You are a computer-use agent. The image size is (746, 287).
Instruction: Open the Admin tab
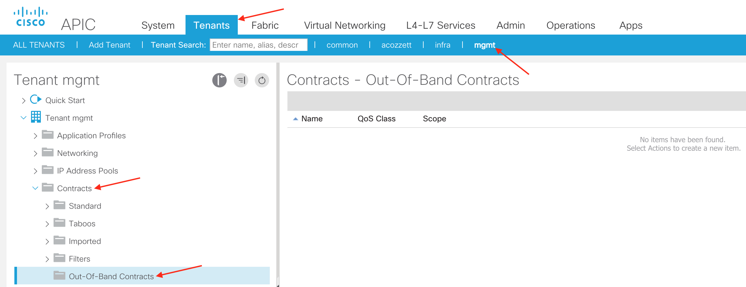(511, 25)
